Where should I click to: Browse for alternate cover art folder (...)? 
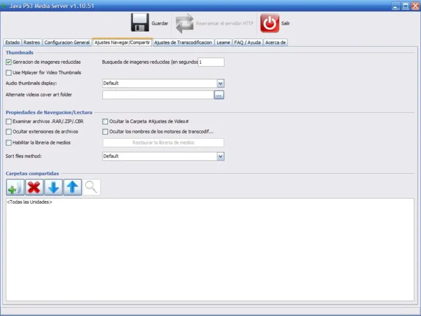(219, 95)
